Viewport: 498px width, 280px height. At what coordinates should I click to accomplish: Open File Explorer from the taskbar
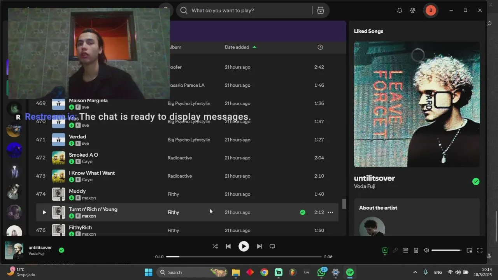tap(236, 272)
